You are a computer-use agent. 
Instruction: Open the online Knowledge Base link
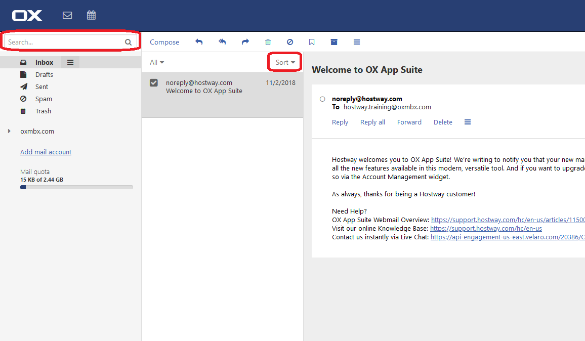click(486, 228)
